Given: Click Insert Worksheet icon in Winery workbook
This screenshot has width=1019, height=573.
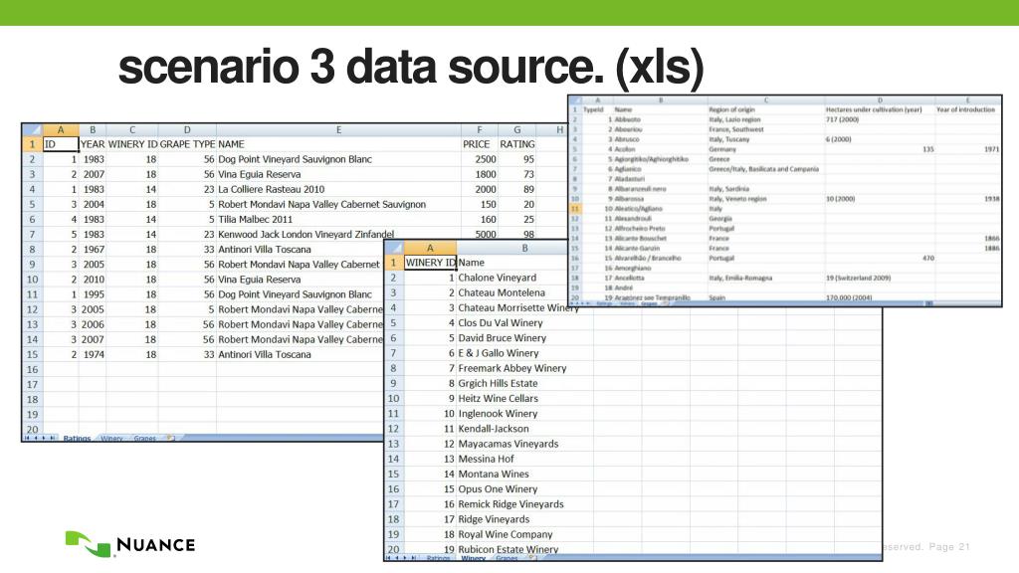Looking at the screenshot, I should [532, 558].
